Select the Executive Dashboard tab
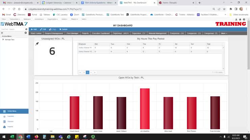The width and height of the screenshot is (250, 140). pyautogui.click(x=101, y=33)
